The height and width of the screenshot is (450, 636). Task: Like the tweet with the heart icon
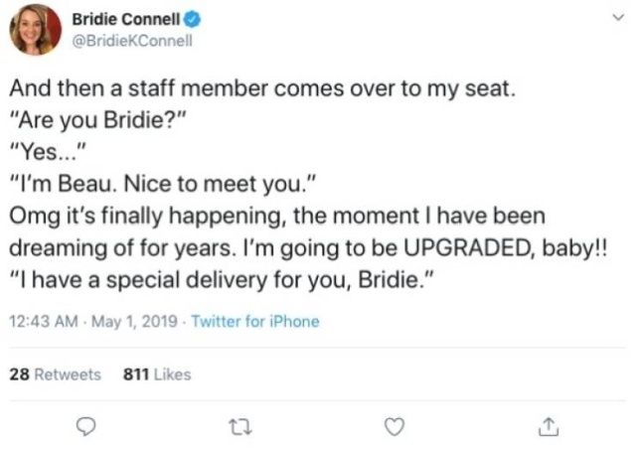pyautogui.click(x=395, y=426)
